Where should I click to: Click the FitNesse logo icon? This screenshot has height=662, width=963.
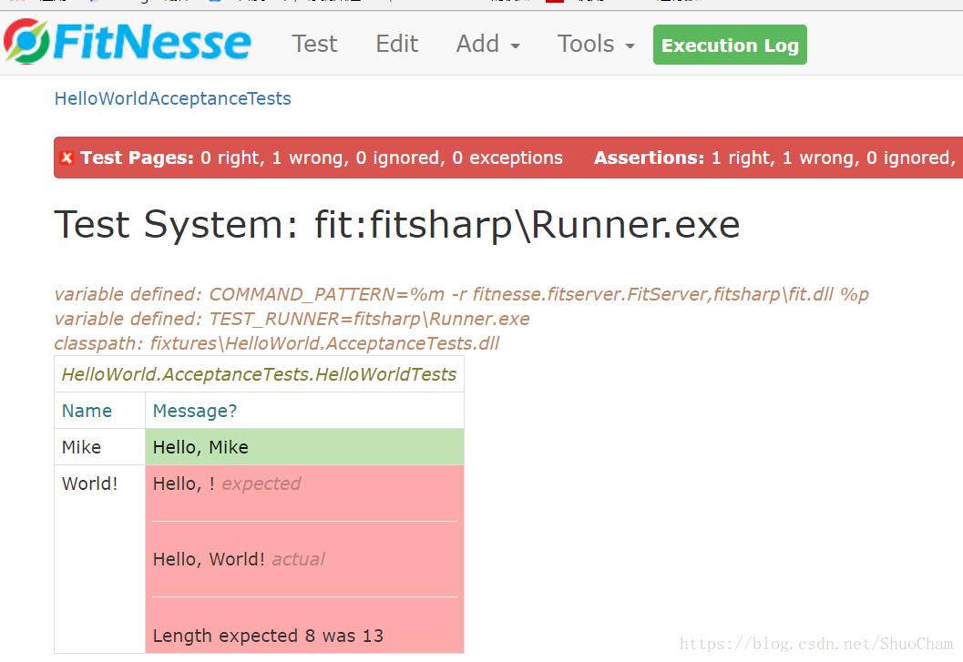(x=26, y=42)
